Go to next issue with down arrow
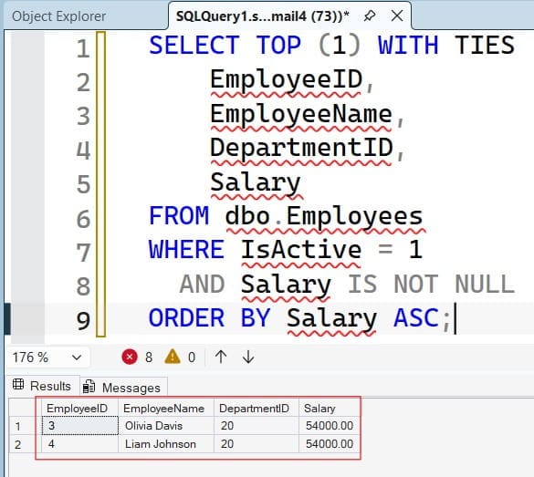 pos(248,357)
